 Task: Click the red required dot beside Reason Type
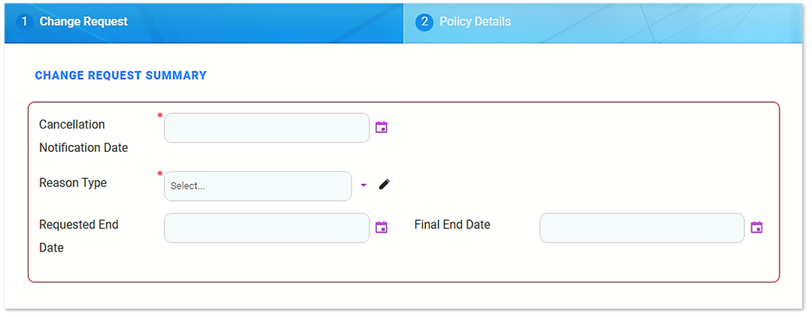coord(160,174)
